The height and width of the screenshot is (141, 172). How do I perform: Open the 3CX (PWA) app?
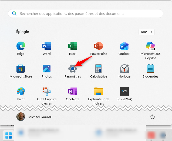click(x=124, y=92)
